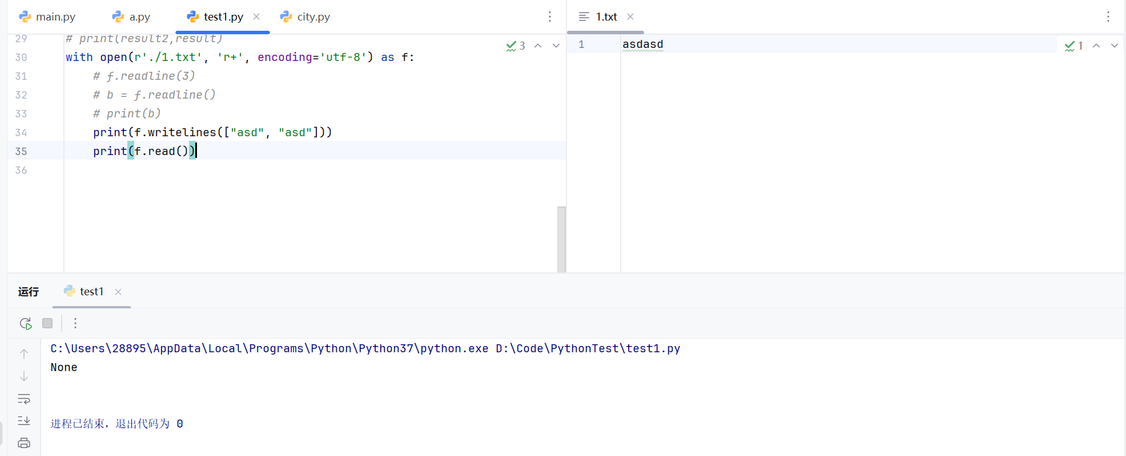Image resolution: width=1126 pixels, height=456 pixels.
Task: Click line number 30 in the gutter
Action: pyautogui.click(x=21, y=57)
